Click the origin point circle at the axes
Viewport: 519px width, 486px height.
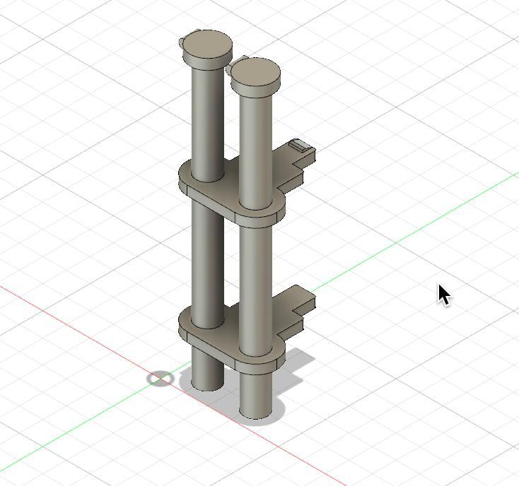161,378
